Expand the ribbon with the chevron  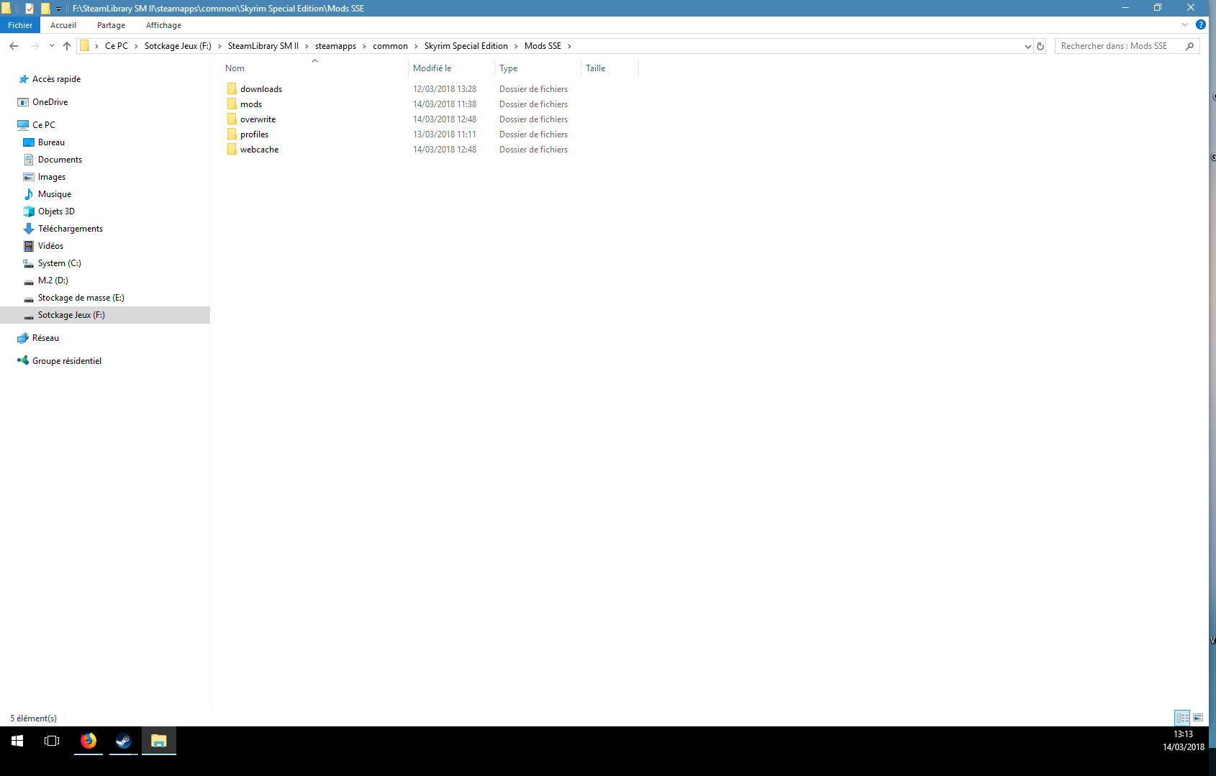click(x=1184, y=24)
